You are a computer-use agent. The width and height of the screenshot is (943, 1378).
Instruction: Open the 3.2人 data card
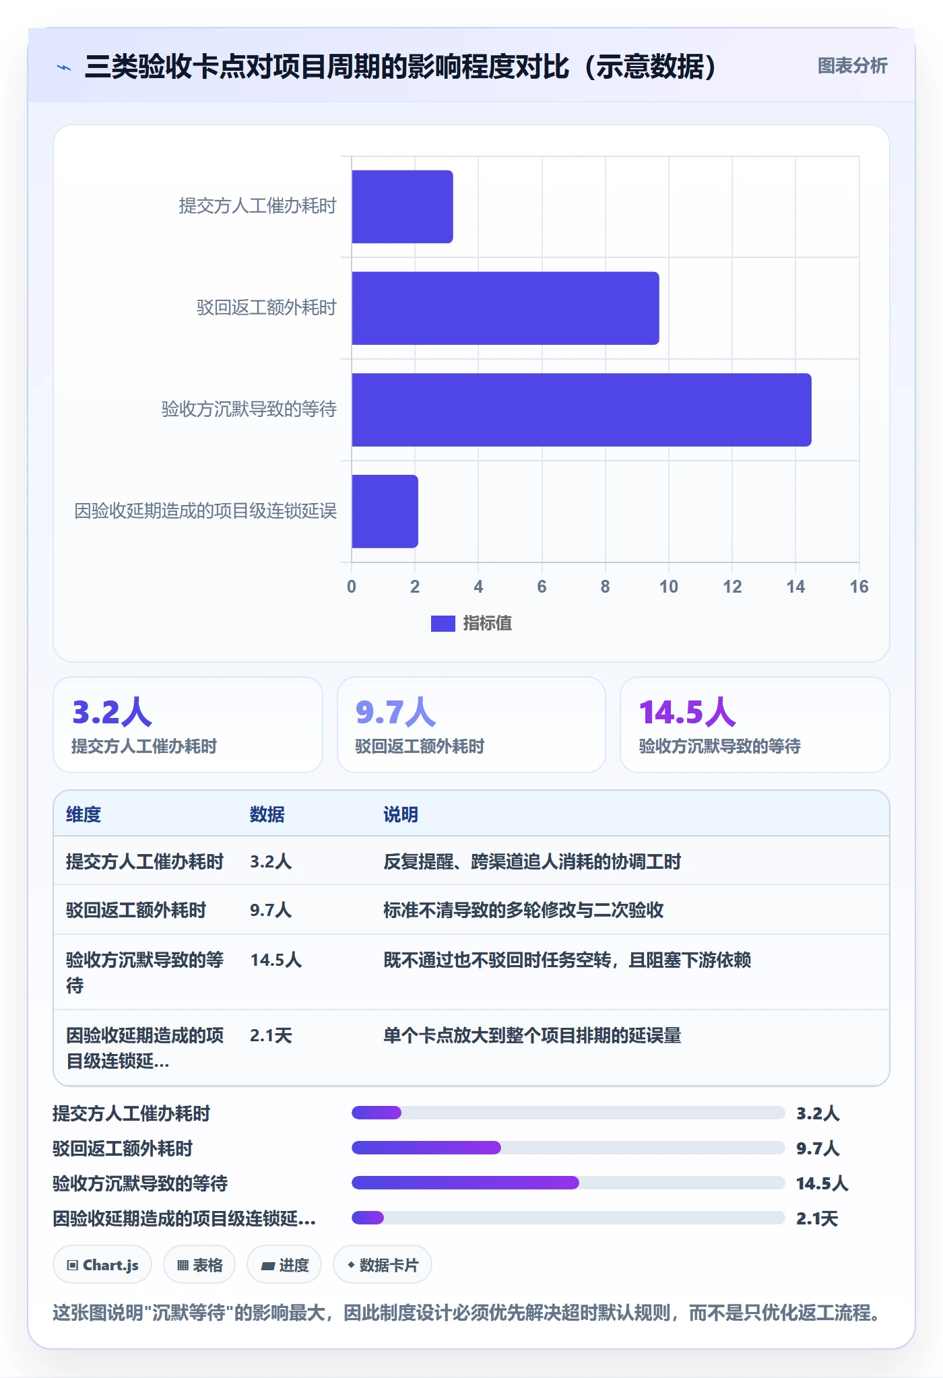[188, 725]
